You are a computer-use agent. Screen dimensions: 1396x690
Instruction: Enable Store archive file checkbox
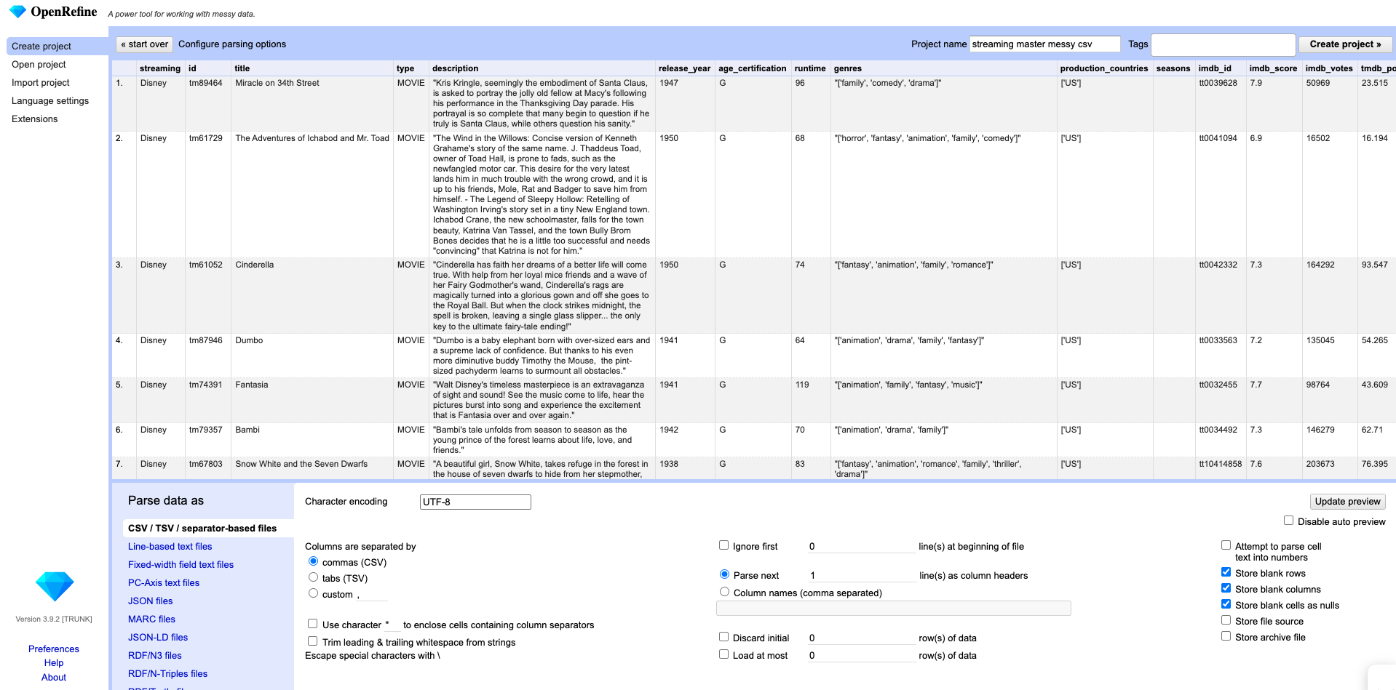click(1226, 636)
